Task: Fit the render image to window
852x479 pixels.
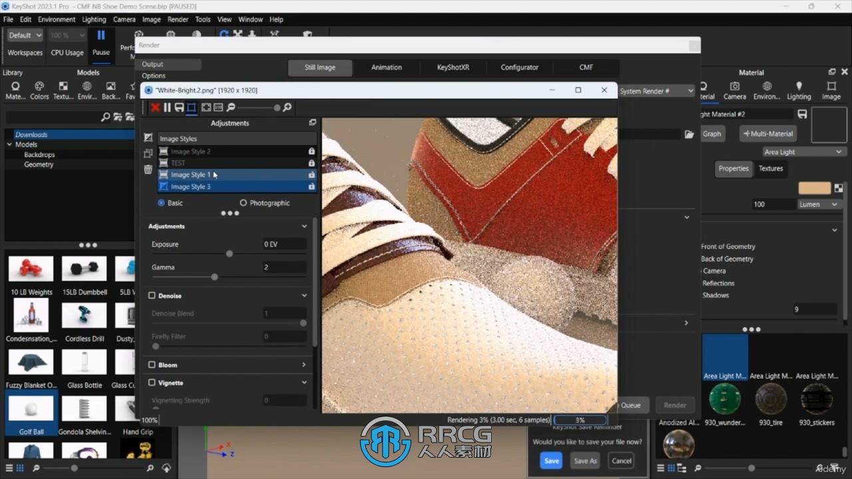Action: coord(206,107)
